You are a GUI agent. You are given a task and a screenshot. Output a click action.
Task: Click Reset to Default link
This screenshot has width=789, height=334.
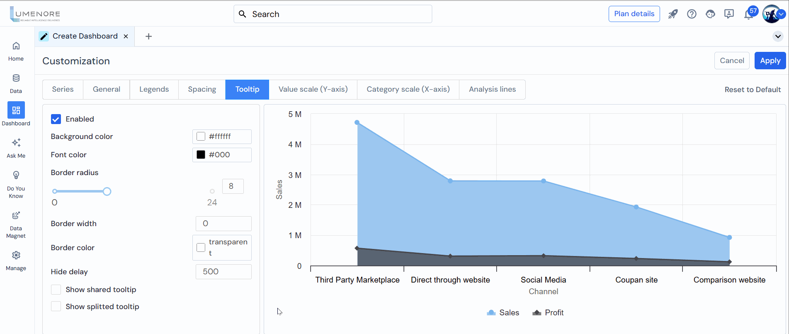coord(753,90)
